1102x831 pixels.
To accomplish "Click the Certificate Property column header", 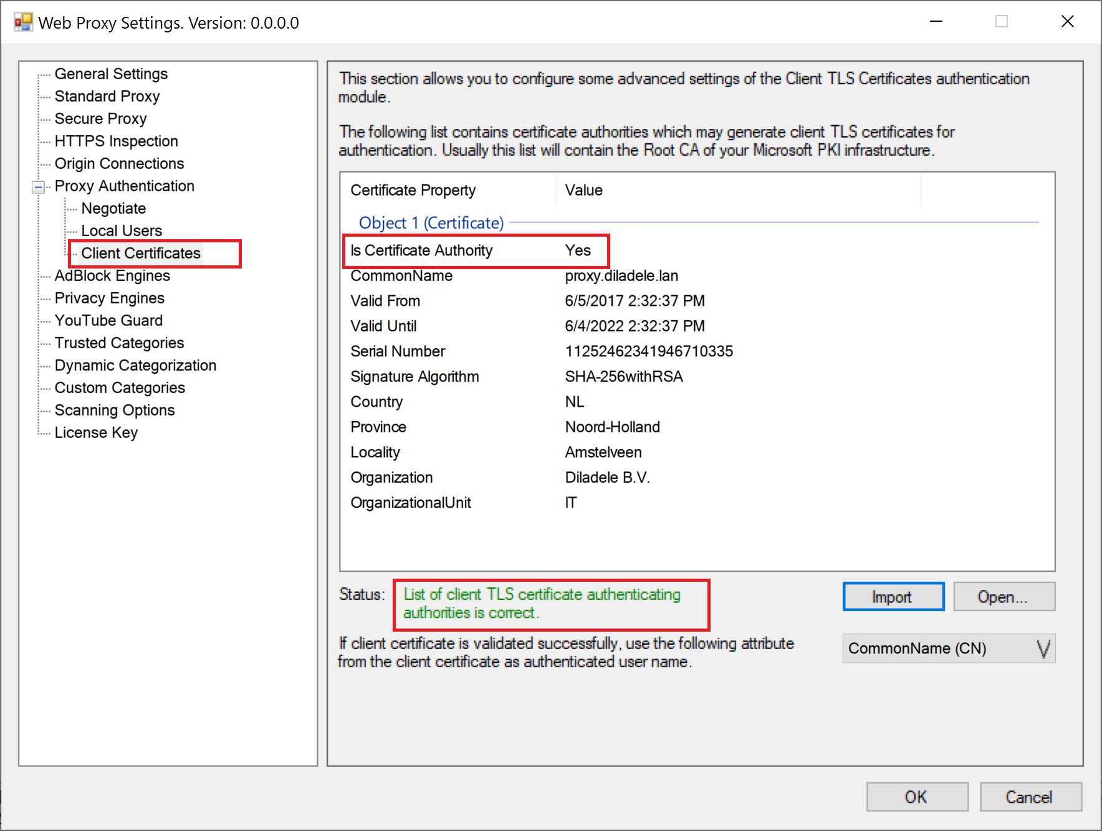I will click(x=449, y=190).
